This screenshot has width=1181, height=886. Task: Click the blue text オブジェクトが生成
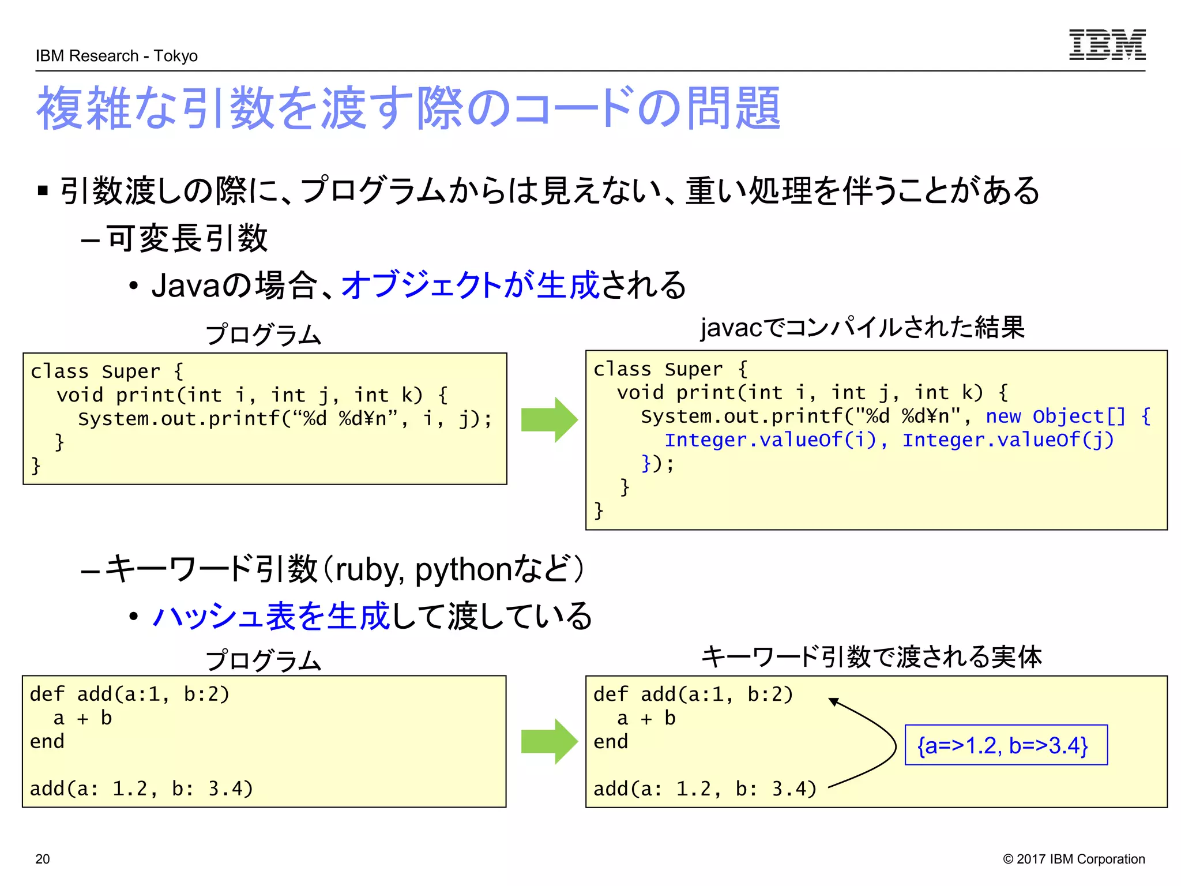pos(471,285)
